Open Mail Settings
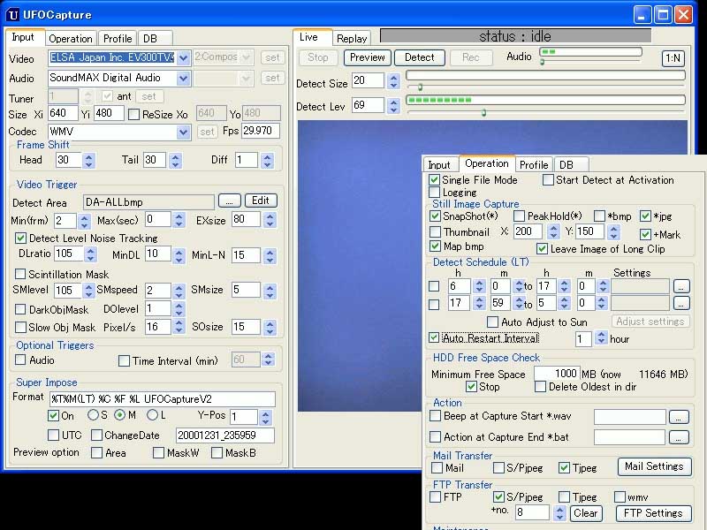The width and height of the screenshot is (707, 530). (x=654, y=466)
